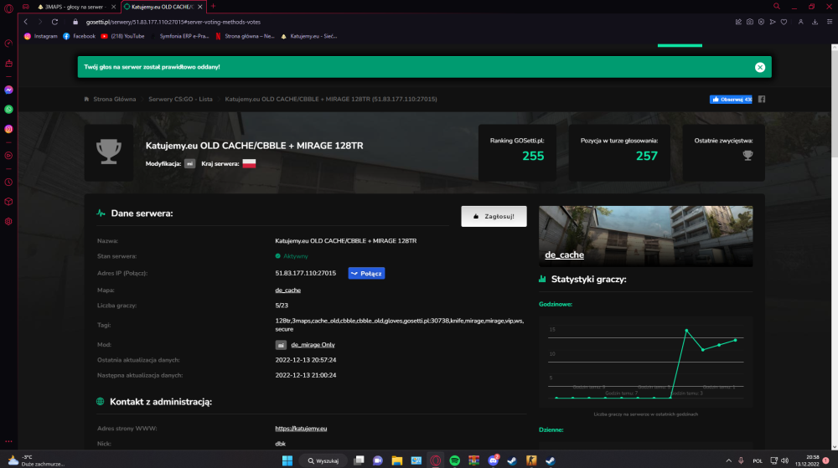Open the Strona główna Netflix bookmark
This screenshot has height=468, width=838.
246,36
